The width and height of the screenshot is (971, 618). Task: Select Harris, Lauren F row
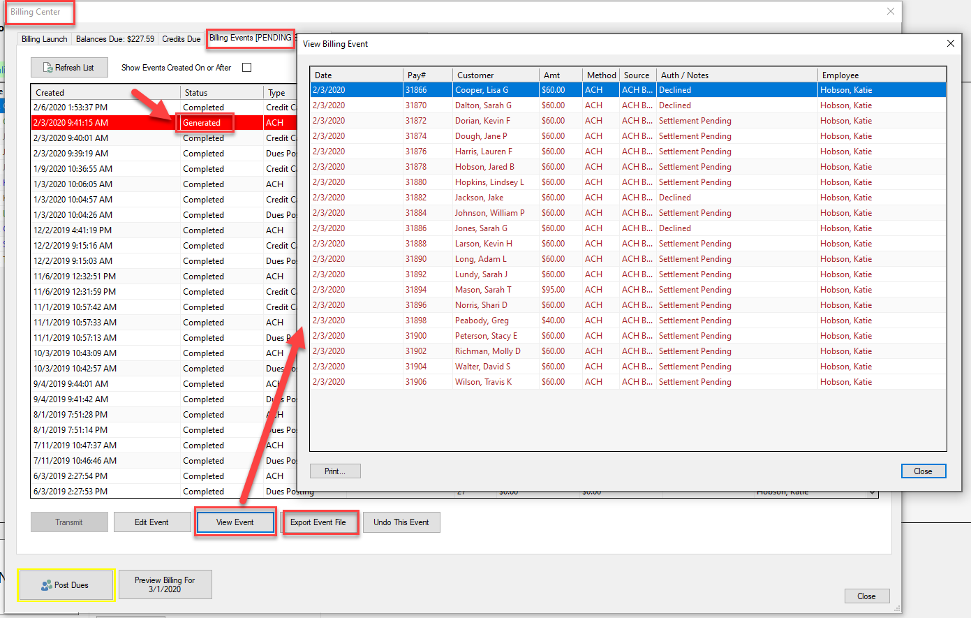click(x=628, y=152)
